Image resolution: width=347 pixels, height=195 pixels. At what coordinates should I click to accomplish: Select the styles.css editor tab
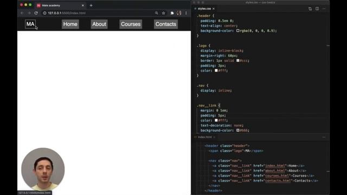pyautogui.click(x=204, y=9)
